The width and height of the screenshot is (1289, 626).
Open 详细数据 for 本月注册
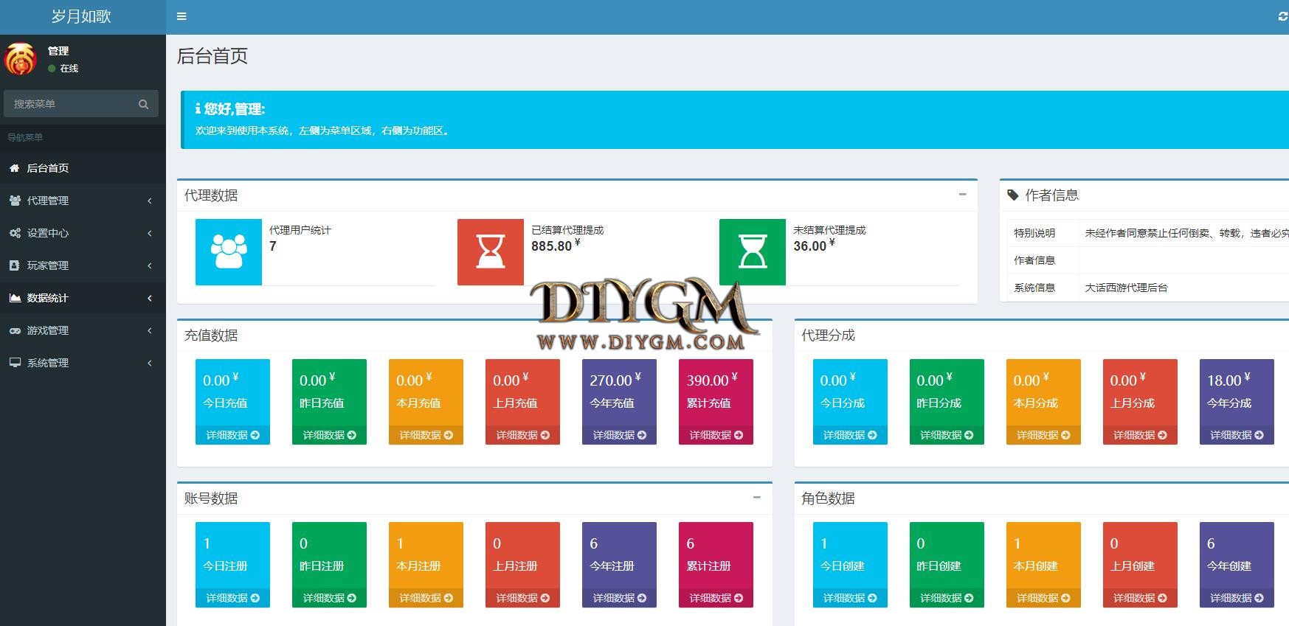[x=426, y=598]
